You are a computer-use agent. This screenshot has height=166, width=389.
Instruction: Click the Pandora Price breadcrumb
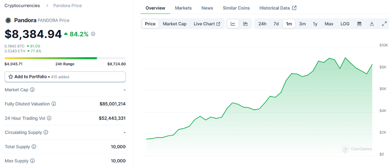click(67, 5)
